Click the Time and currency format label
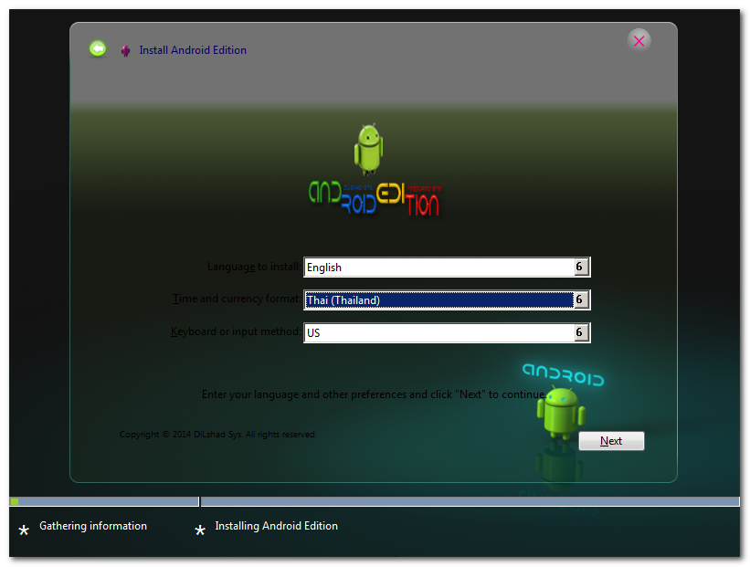Screen dimensions: 750x567 237,299
